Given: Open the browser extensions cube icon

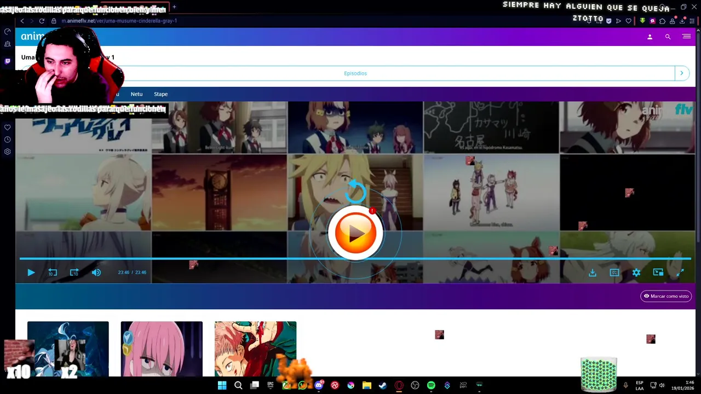Looking at the screenshot, I should click(662, 21).
